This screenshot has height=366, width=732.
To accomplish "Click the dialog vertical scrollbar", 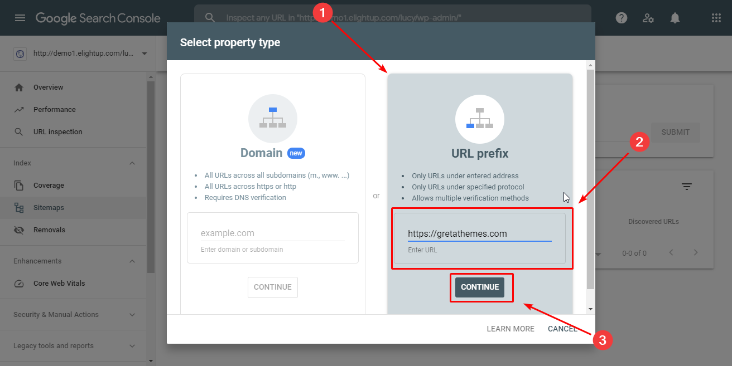I will coord(590,180).
